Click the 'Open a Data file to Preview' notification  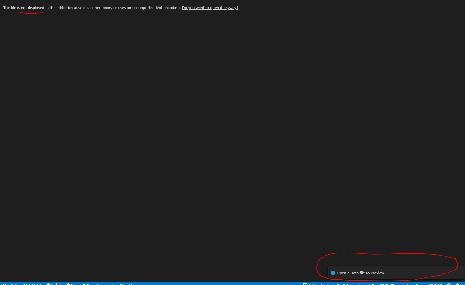[x=360, y=273]
